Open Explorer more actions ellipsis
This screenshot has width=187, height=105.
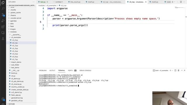tap(34, 2)
